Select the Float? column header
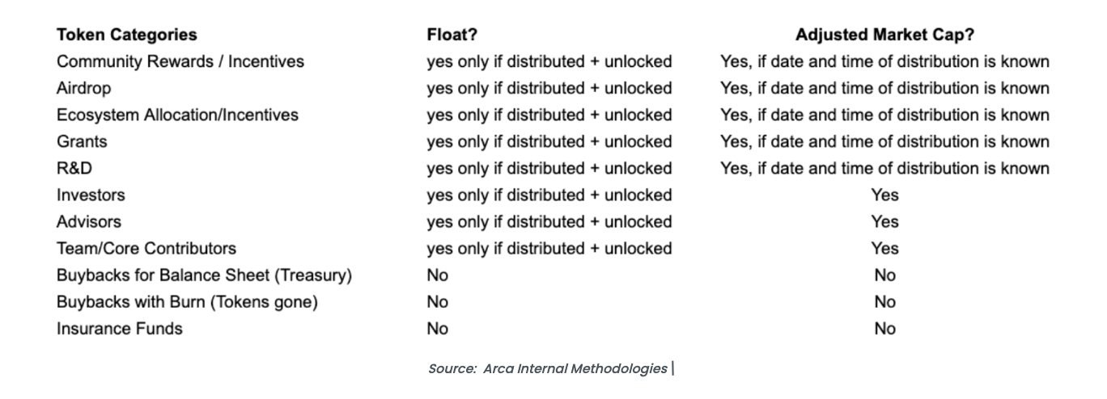The image size is (1107, 399). pyautogui.click(x=452, y=35)
